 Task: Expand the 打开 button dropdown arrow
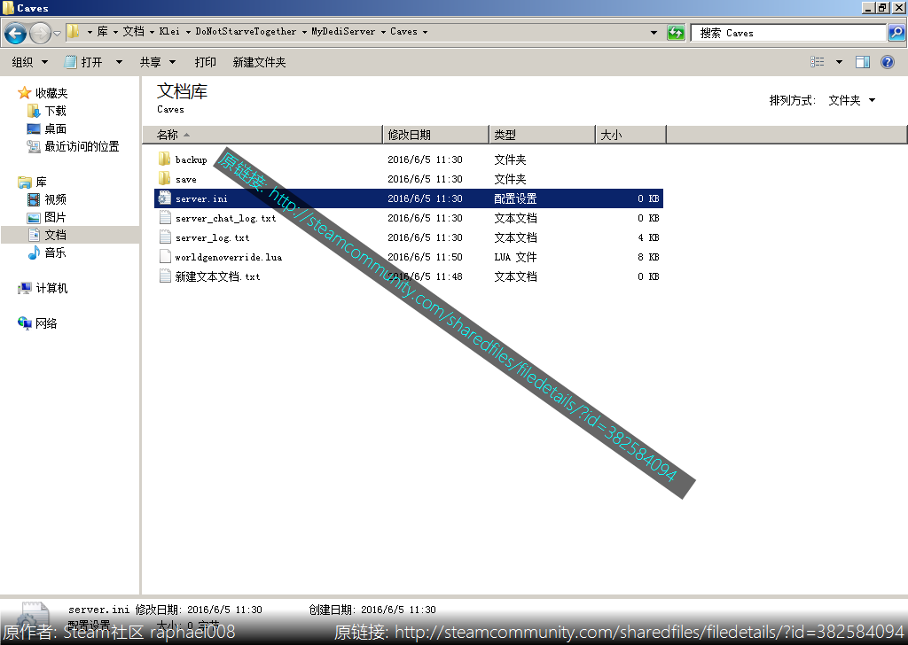click(x=119, y=62)
